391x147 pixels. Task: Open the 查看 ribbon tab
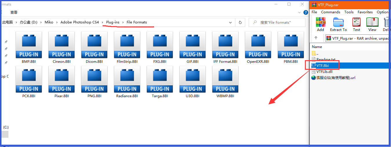point(14,12)
